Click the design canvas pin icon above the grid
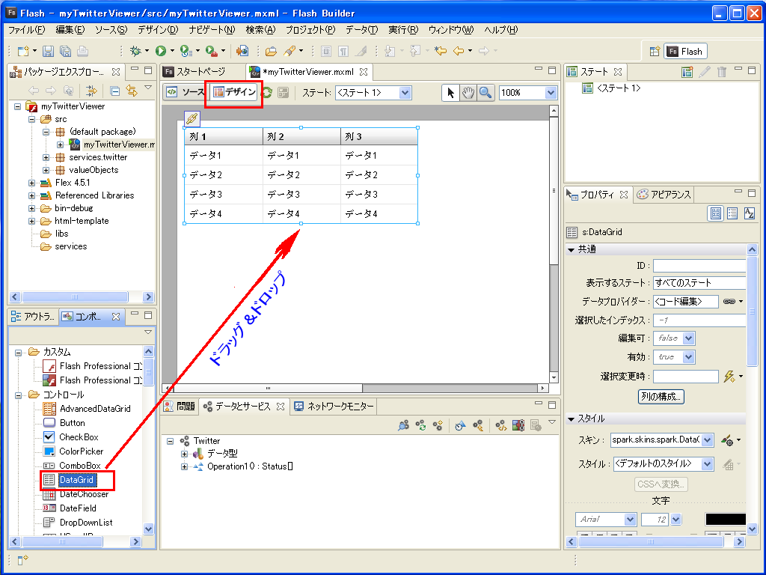 (x=192, y=118)
